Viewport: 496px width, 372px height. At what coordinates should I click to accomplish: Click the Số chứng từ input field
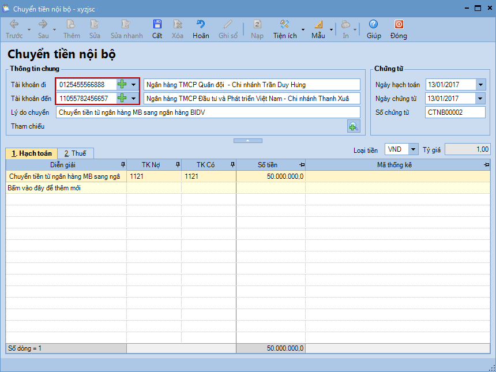point(454,112)
